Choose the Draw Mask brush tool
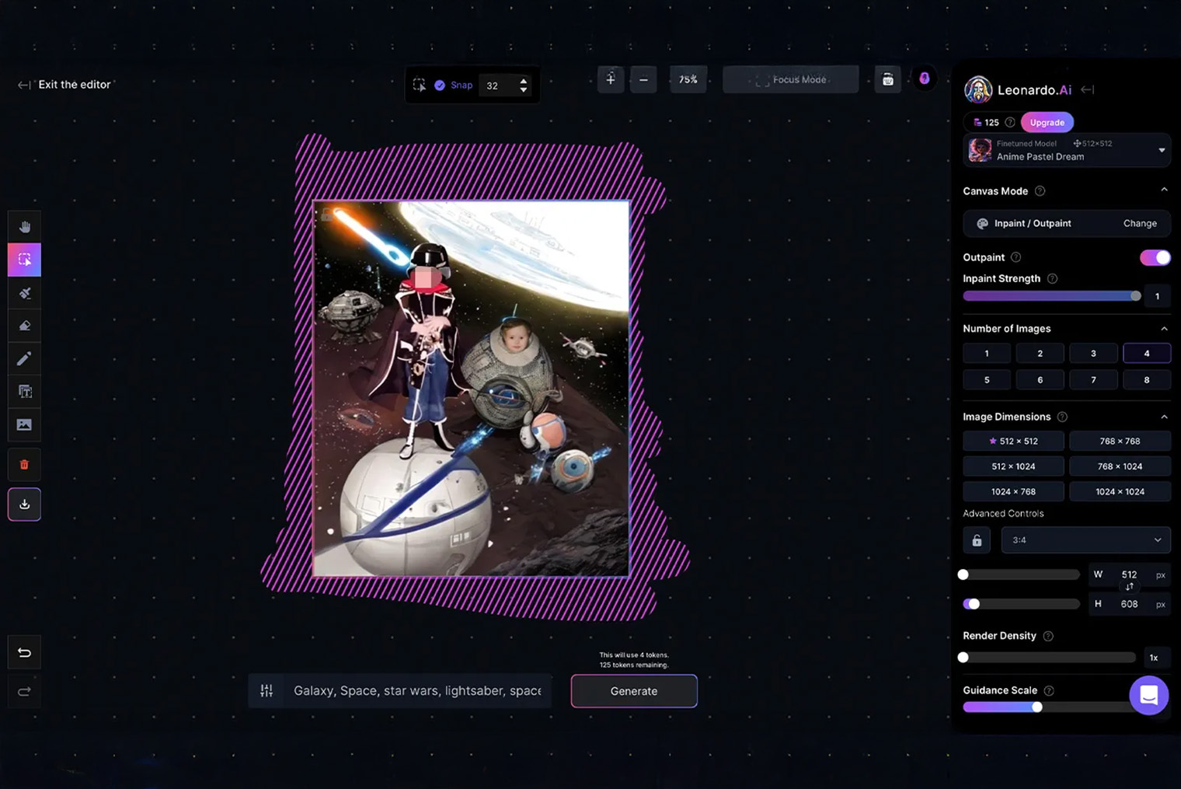The width and height of the screenshot is (1181, 789). pos(24,293)
